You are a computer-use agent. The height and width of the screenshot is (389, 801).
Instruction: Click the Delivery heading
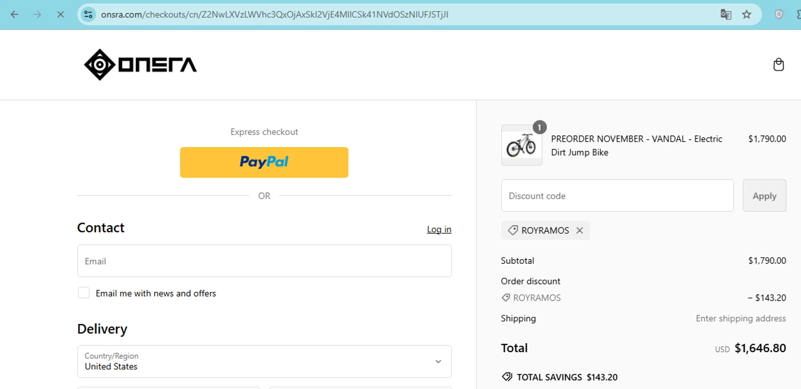point(102,329)
